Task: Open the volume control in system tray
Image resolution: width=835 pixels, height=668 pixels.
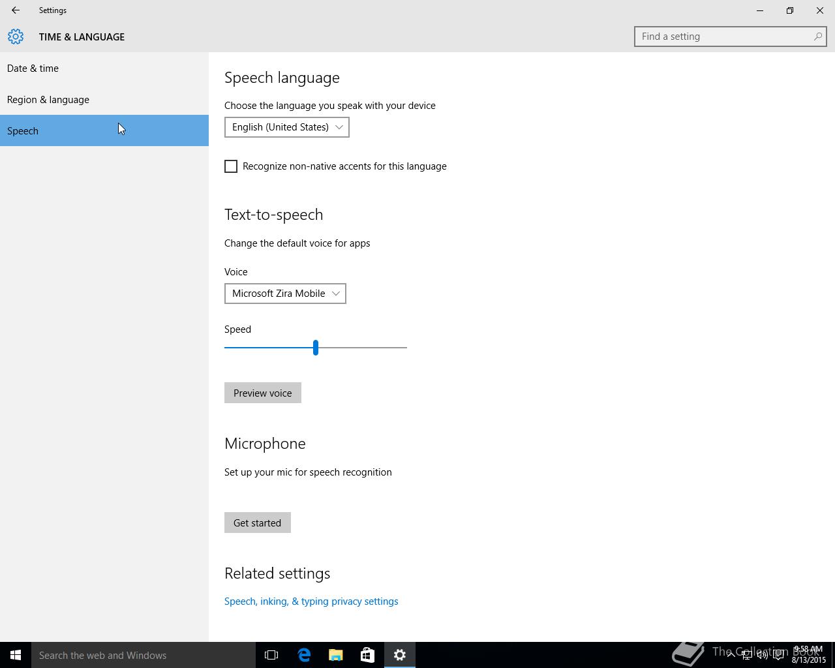Action: coord(762,655)
